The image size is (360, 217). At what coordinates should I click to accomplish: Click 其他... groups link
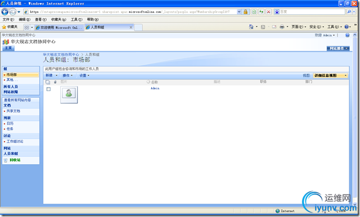tap(12, 80)
